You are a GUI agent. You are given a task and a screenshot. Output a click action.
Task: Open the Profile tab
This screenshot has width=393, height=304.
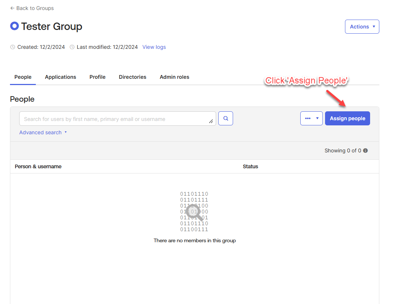(98, 77)
